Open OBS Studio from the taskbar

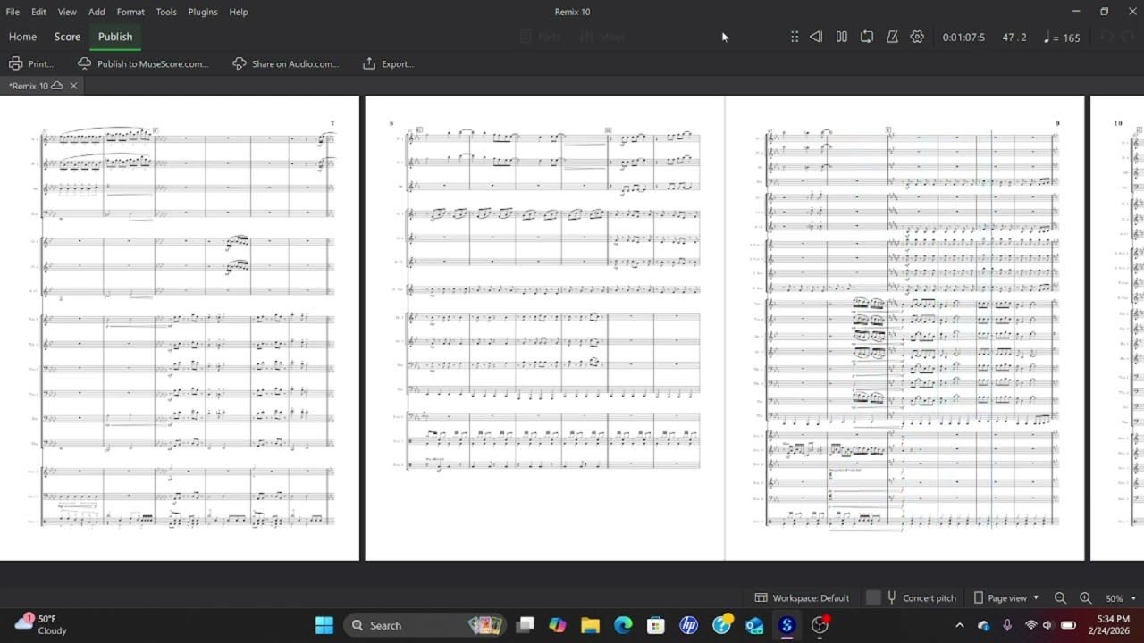820,625
